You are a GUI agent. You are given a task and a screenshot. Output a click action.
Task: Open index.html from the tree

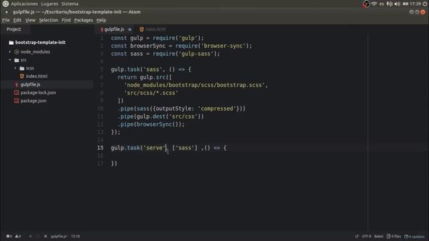[x=36, y=76]
